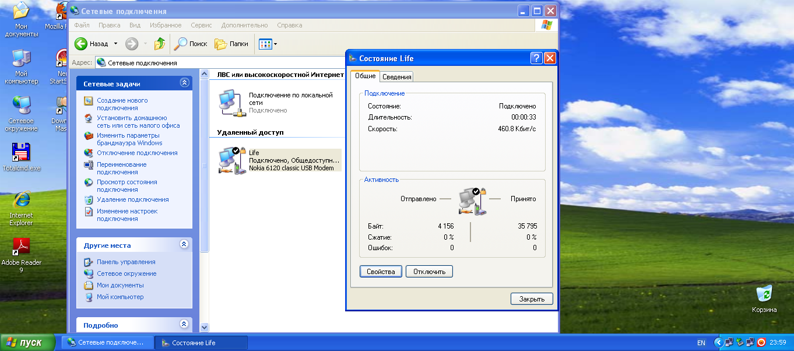Screen dimensions: 794x351
Task: Click the Windows firewall brick icon
Action: click(x=89, y=136)
